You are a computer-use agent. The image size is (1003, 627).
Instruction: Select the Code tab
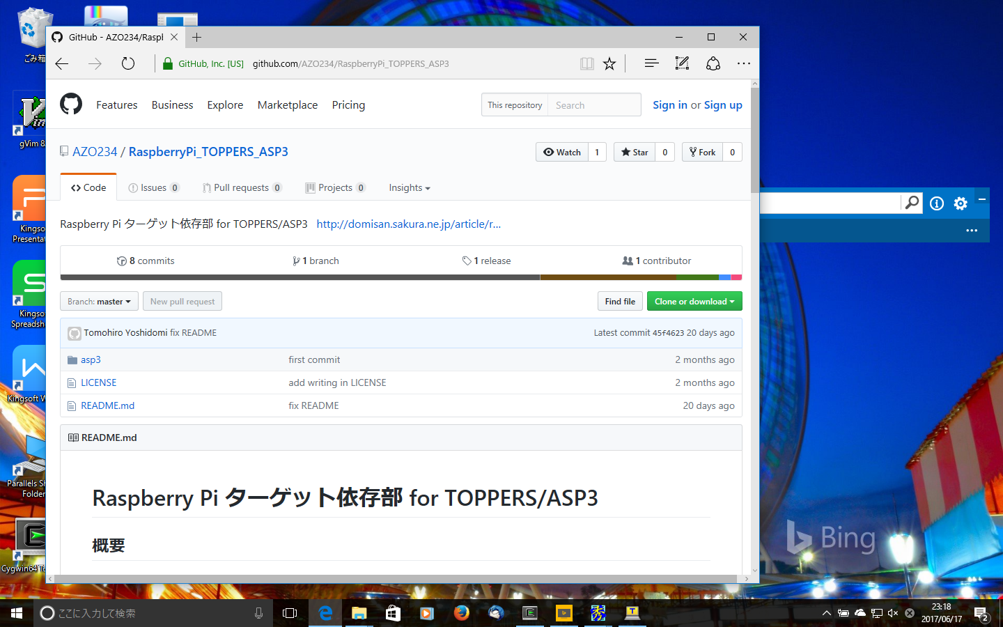click(88, 187)
